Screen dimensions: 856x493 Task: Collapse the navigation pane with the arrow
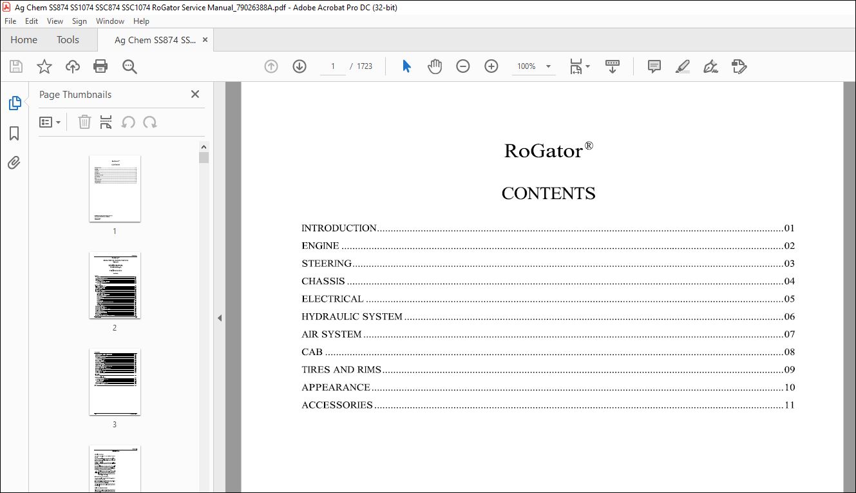pyautogui.click(x=219, y=318)
